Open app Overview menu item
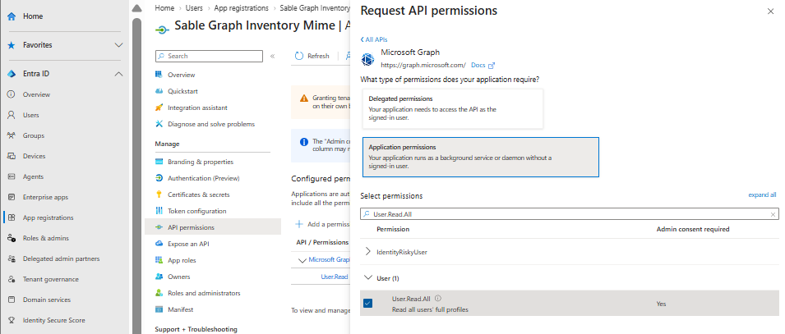Screen dimensions: 785x334 point(181,75)
